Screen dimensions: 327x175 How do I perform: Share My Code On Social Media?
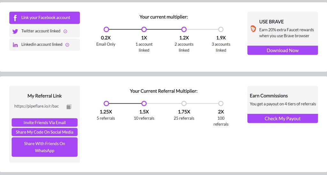tap(44, 132)
